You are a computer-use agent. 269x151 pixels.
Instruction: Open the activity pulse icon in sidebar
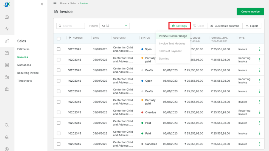click(7, 29)
